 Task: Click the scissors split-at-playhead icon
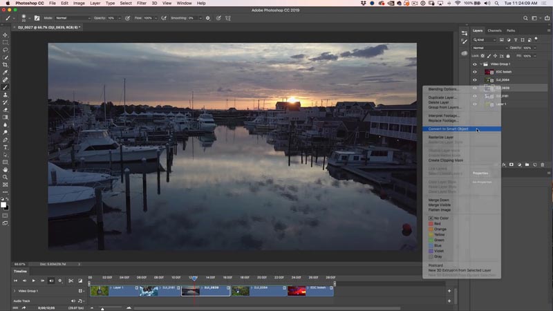tap(71, 281)
